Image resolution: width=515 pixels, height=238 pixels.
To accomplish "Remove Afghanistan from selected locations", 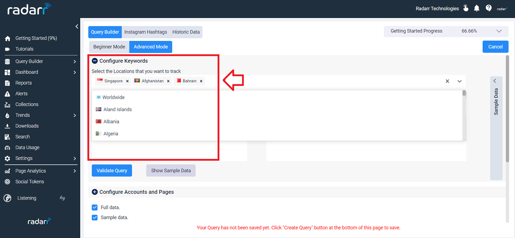I will point(168,81).
